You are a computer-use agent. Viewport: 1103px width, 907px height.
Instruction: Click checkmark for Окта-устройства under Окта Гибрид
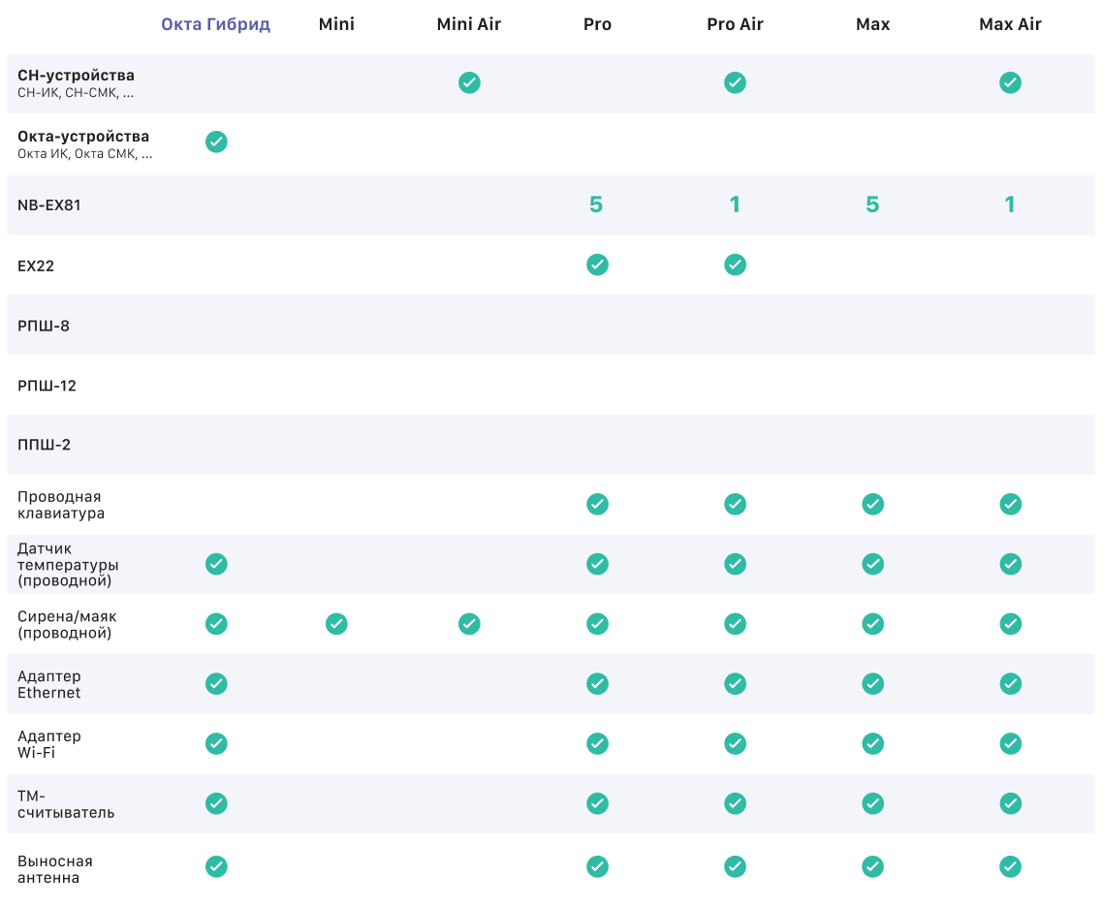216,142
